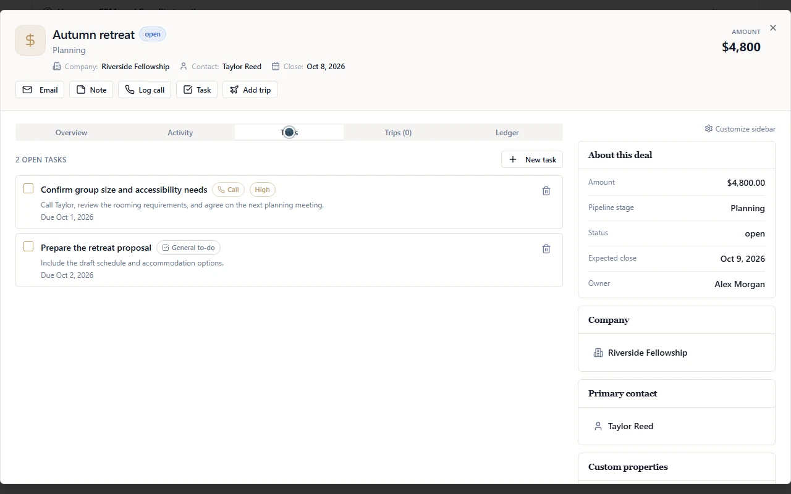Select the Tasks tab
The width and height of the screenshot is (791, 494).
coord(289,132)
